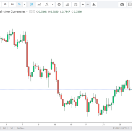Open the chart template tree icon
The height and width of the screenshot is (132, 132).
click(94, 4)
